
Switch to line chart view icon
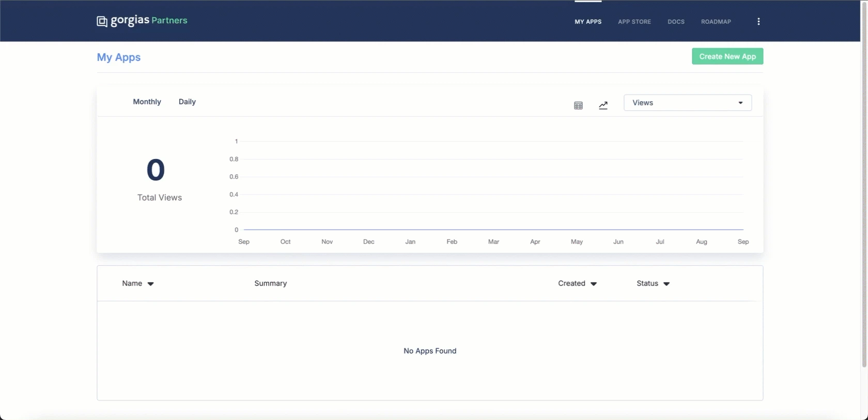pyautogui.click(x=603, y=105)
